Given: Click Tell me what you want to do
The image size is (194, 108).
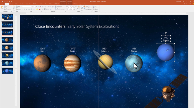Looking at the screenshot, I should point(80,4).
